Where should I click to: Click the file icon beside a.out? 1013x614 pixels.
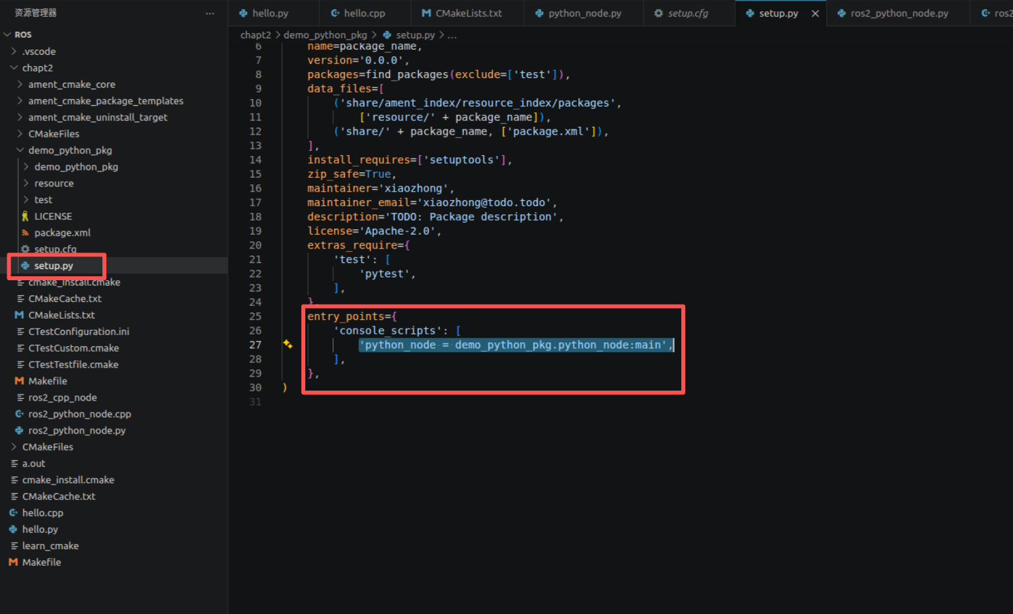tap(14, 463)
